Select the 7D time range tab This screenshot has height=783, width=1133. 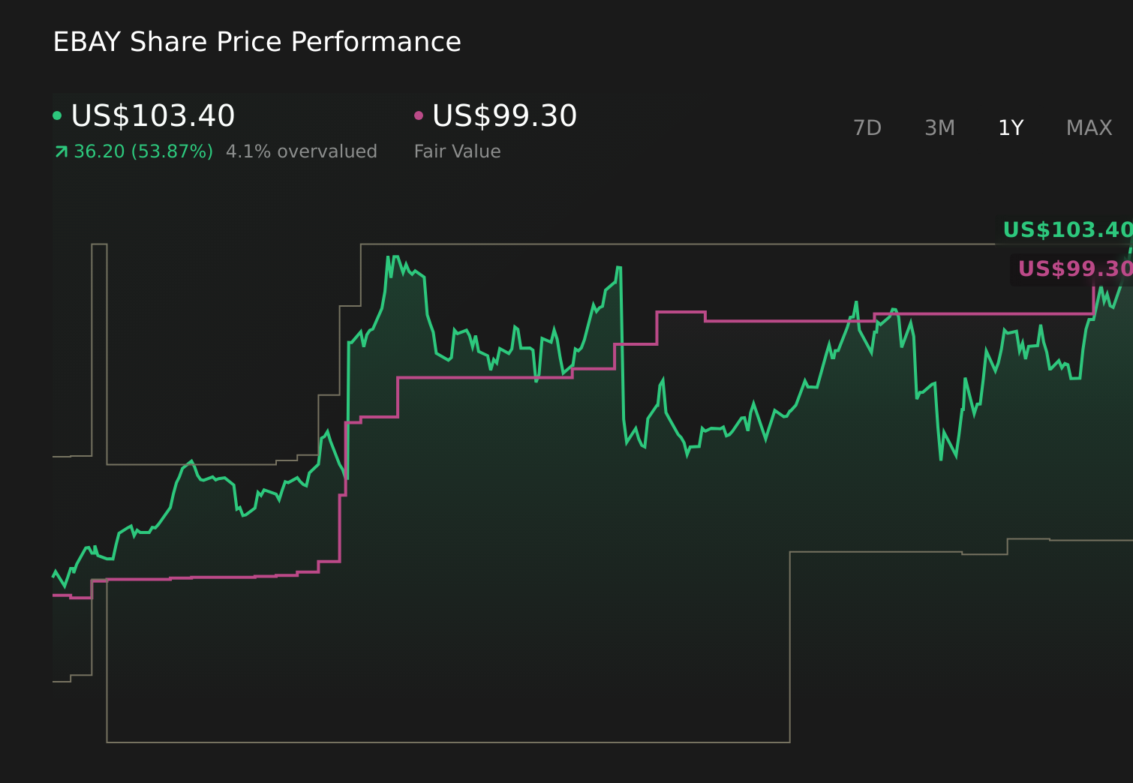pos(868,127)
